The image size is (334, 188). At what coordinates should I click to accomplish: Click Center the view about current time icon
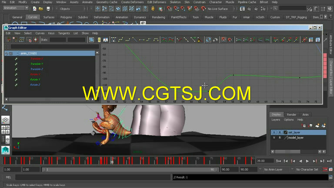(x=105, y=40)
